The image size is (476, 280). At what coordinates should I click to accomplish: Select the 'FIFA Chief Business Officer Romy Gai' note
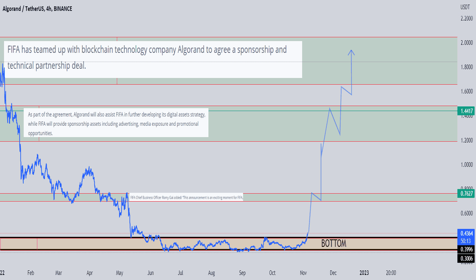point(186,198)
